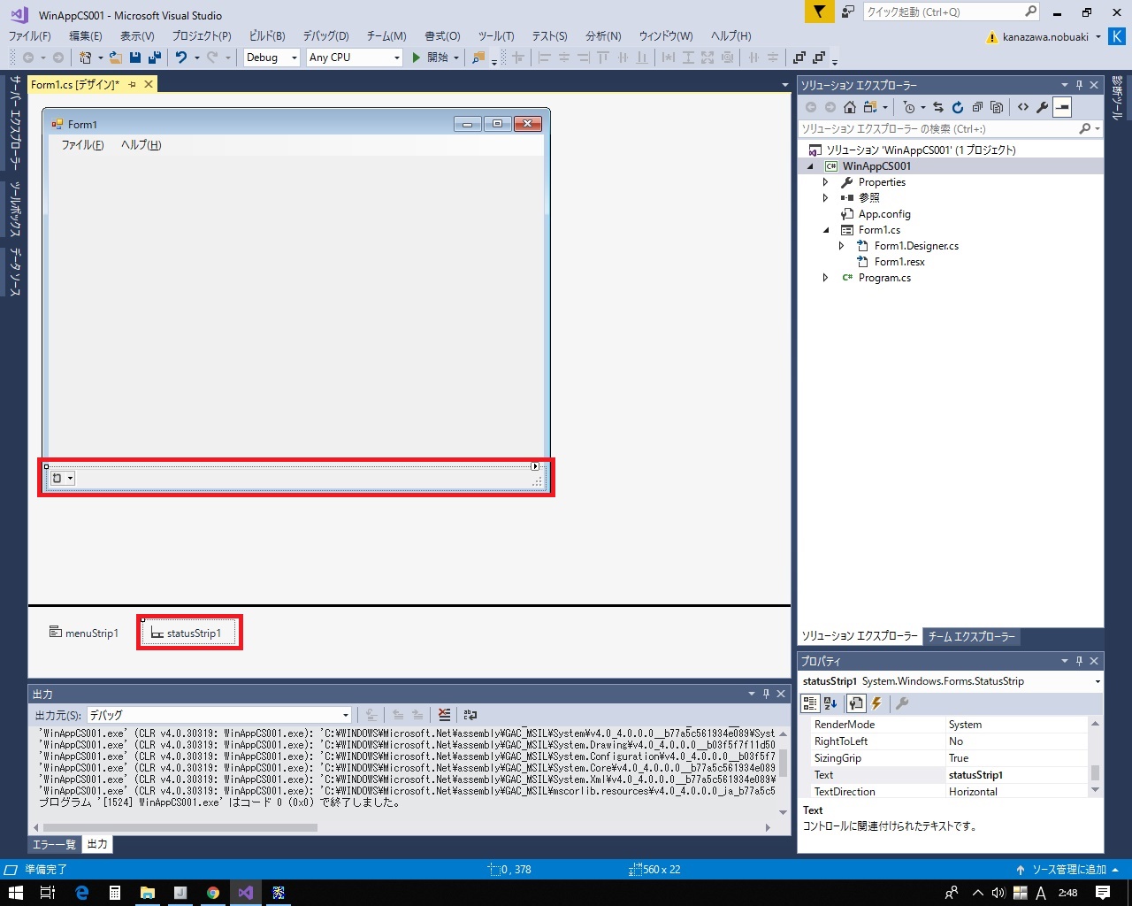Switch to the チーム エクスプローラー tab
Screen dimensions: 1132x906
[971, 637]
